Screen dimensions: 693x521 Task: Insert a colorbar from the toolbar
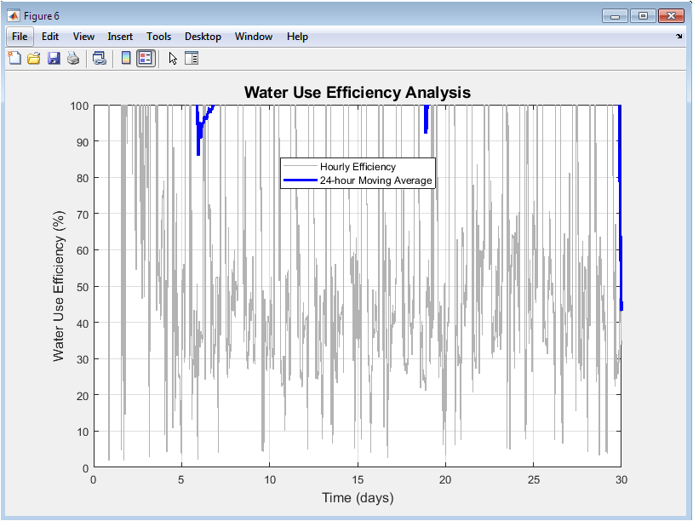pyautogui.click(x=126, y=59)
